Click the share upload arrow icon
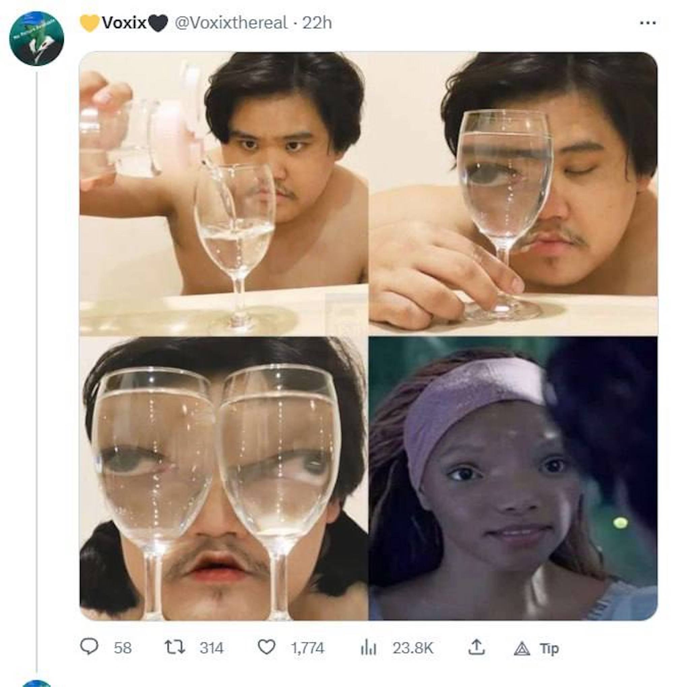This screenshot has width=674, height=687. pos(477,647)
